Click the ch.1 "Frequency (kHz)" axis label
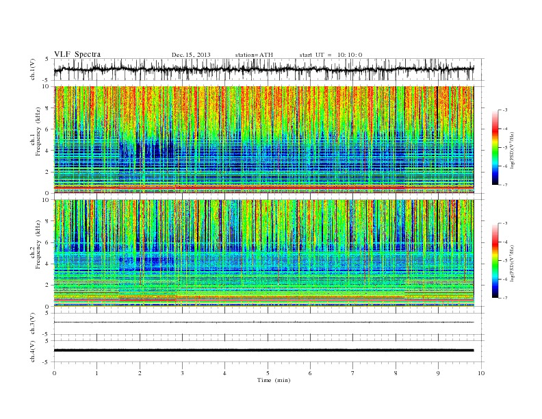This screenshot has height=419, width=542. coord(38,131)
